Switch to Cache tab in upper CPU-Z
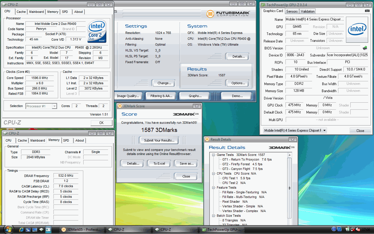This screenshot has width=374, height=234. pyautogui.click(x=21, y=12)
